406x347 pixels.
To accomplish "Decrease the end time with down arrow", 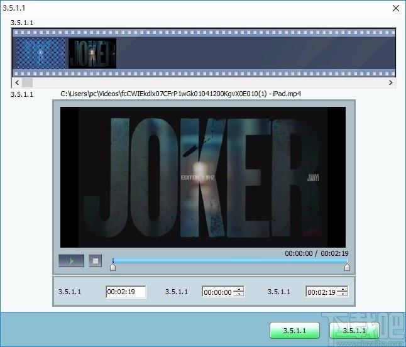I will pyautogui.click(x=343, y=294).
